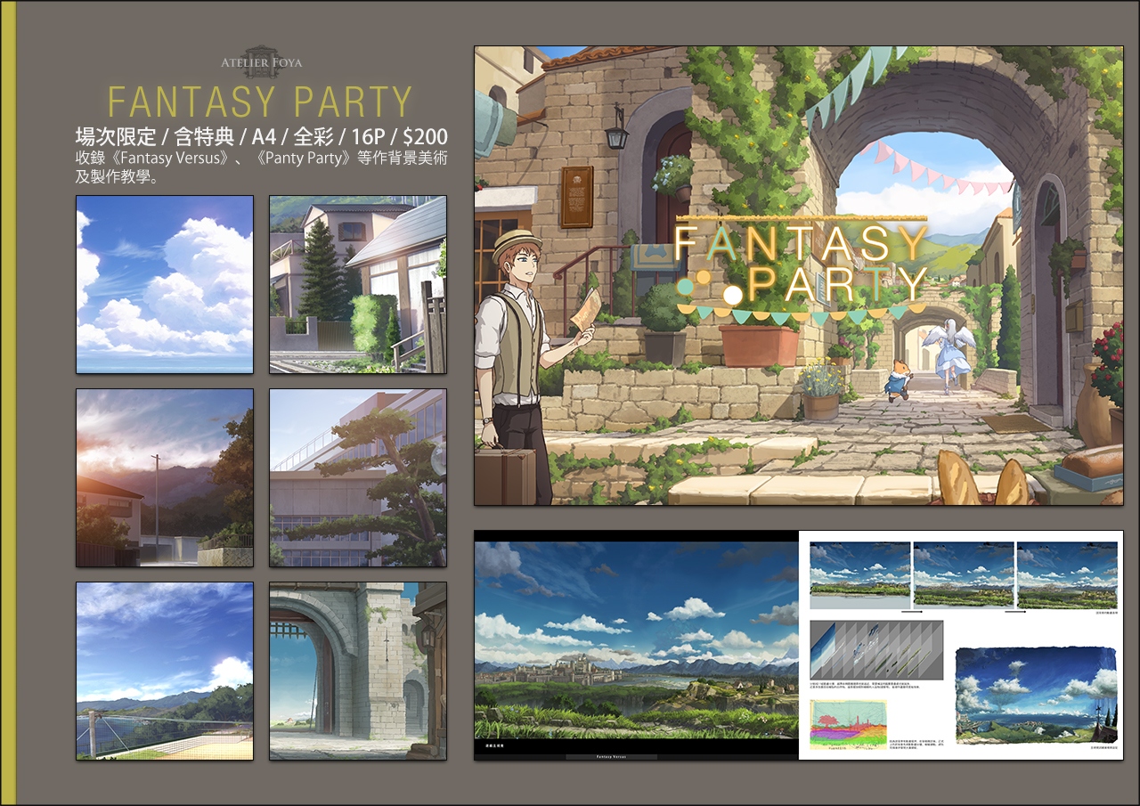Open the torn-edge finished landscape painting

1036,696
